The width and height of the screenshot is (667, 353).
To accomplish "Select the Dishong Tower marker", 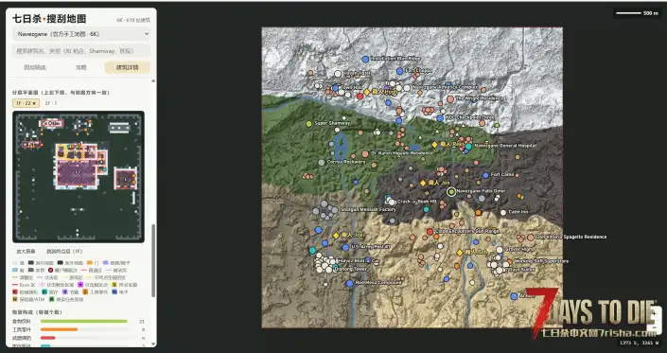I will tap(328, 269).
